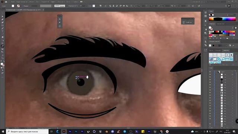Click the Fill/Stroke indicator in left toolbar

tap(2, 64)
